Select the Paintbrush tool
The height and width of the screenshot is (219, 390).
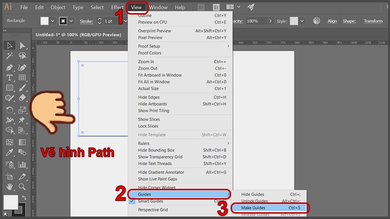tap(22, 88)
